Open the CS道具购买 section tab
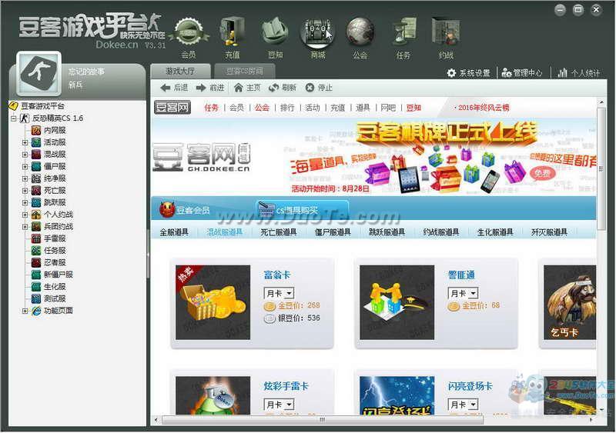The image size is (616, 433). [x=302, y=210]
